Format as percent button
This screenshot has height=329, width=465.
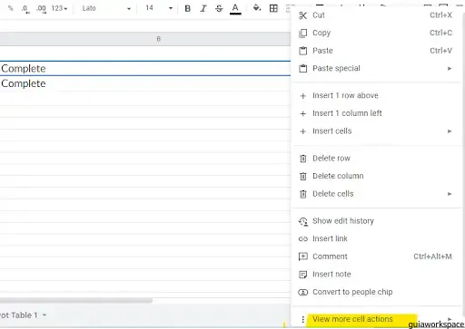(x=11, y=8)
